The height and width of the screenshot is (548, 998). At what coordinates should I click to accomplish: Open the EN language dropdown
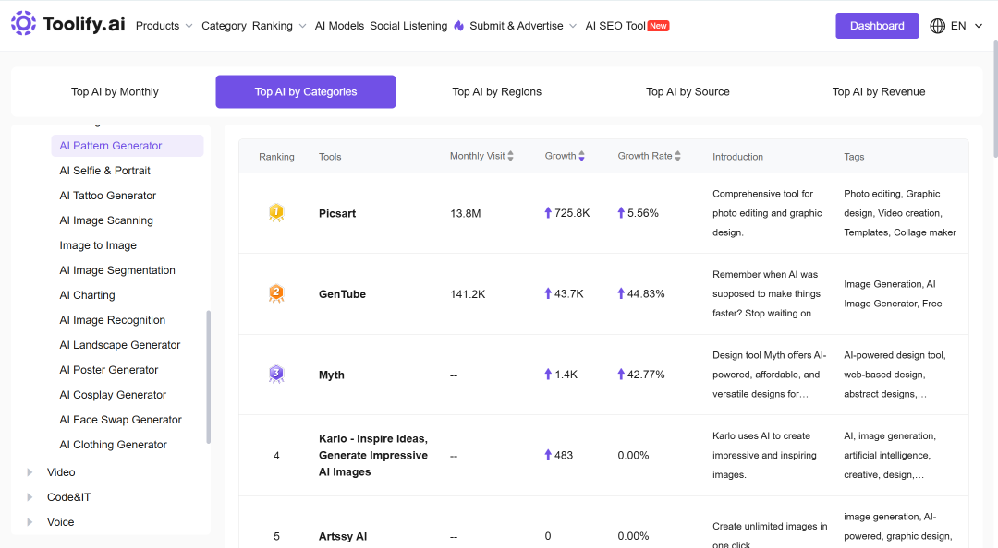967,26
